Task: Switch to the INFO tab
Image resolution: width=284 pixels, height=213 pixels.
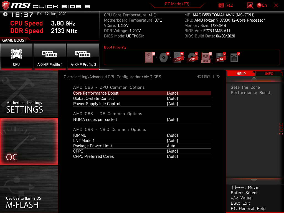Action: [269, 74]
